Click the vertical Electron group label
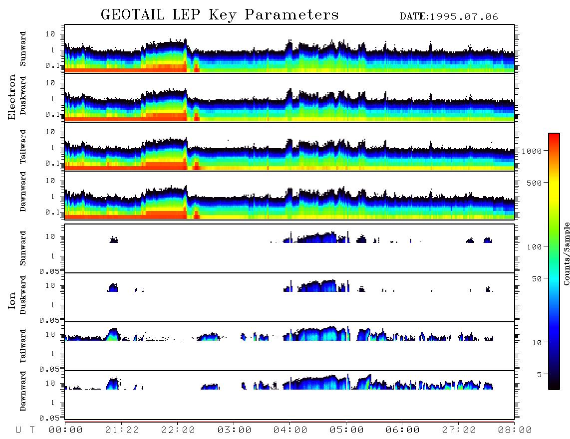The height and width of the screenshot is (439, 570). point(11,97)
